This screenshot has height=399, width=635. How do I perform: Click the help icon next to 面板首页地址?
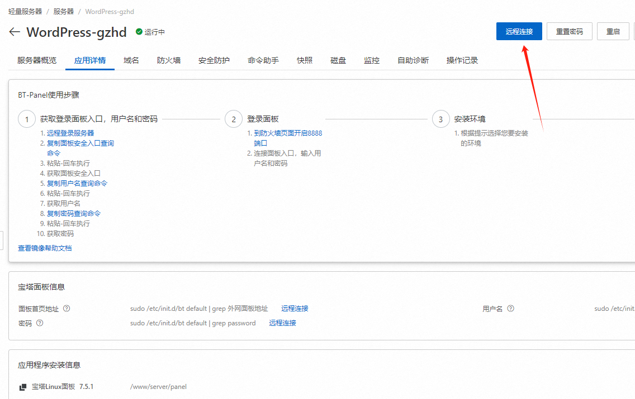67,309
